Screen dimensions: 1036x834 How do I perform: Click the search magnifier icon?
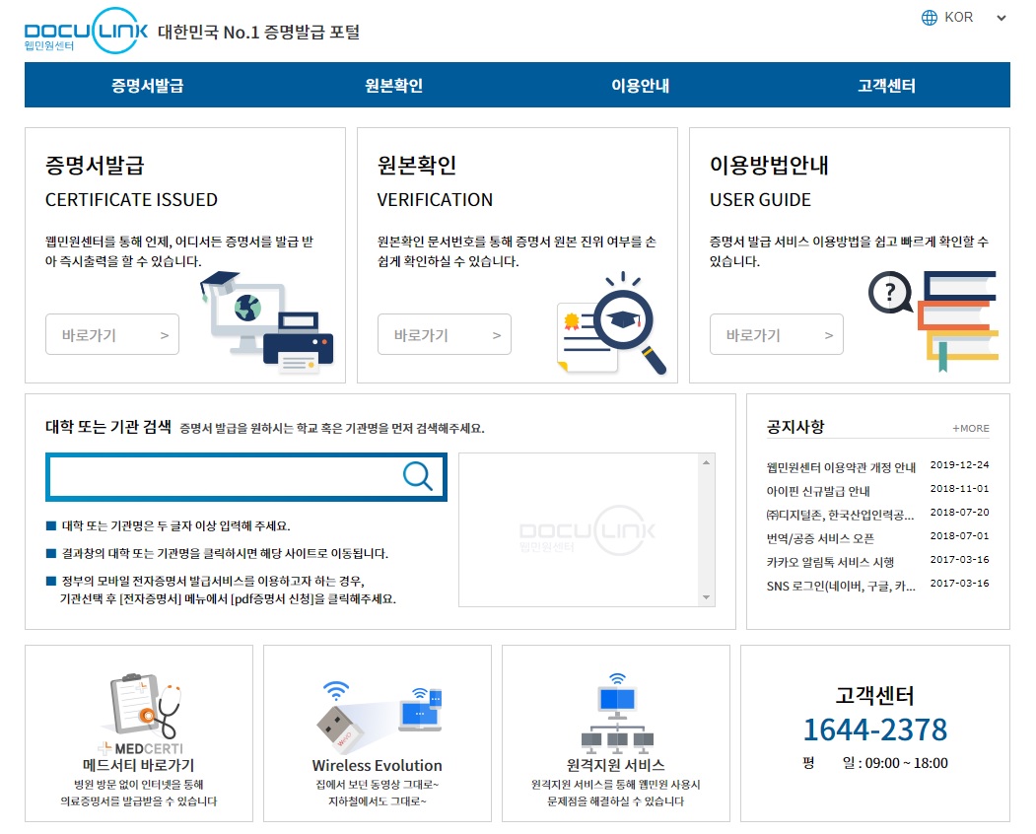[419, 476]
